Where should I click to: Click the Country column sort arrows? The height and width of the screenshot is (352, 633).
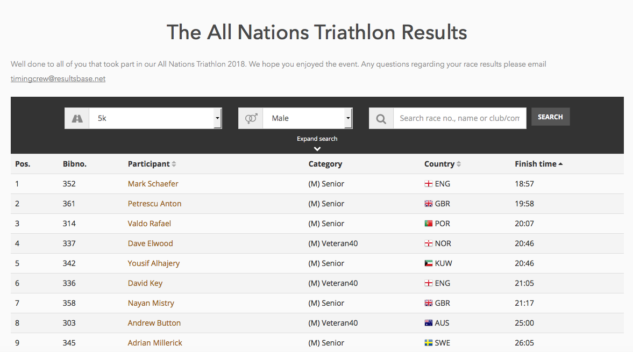click(459, 164)
